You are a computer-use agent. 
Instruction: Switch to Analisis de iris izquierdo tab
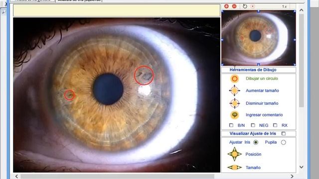(79, 1)
